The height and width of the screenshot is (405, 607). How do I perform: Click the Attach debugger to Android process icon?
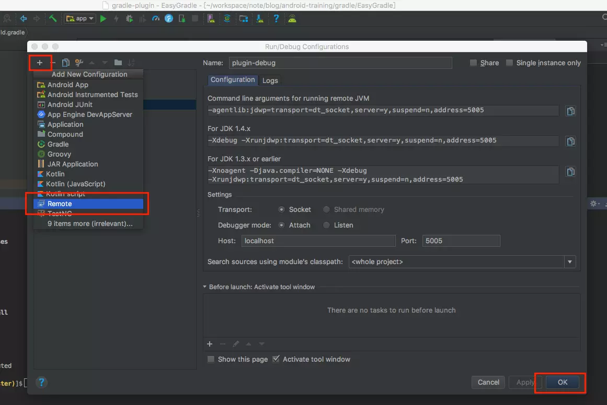click(x=181, y=19)
